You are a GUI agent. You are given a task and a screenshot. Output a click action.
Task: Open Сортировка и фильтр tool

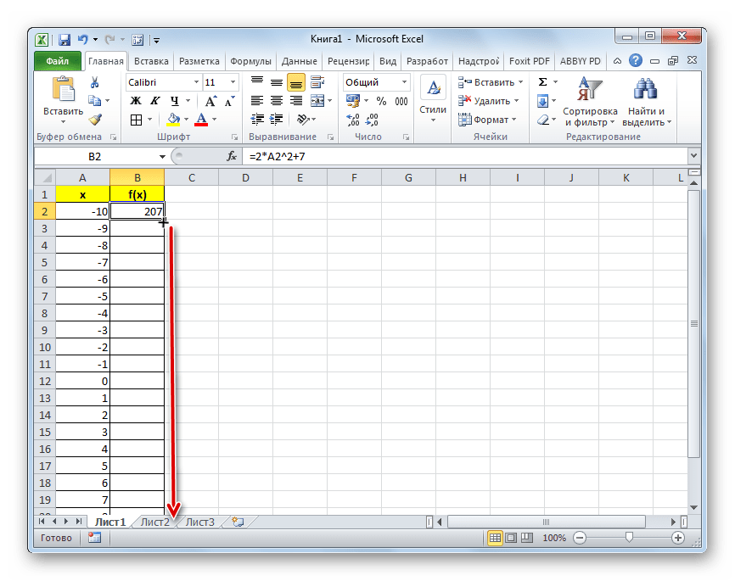[x=591, y=102]
